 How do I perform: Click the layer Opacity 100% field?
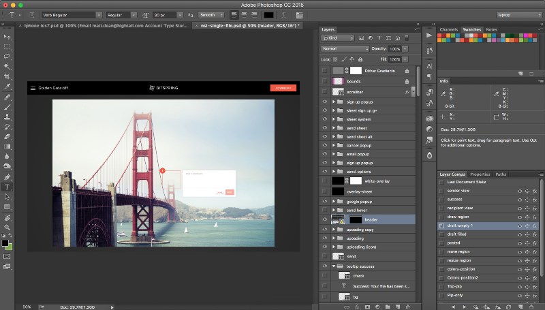(394, 48)
